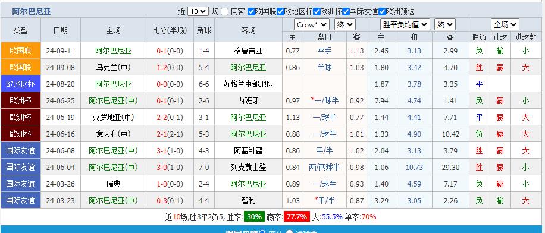Open the 终 dropdown next to Crow*
This screenshot has height=233, width=545.
(x=345, y=24)
